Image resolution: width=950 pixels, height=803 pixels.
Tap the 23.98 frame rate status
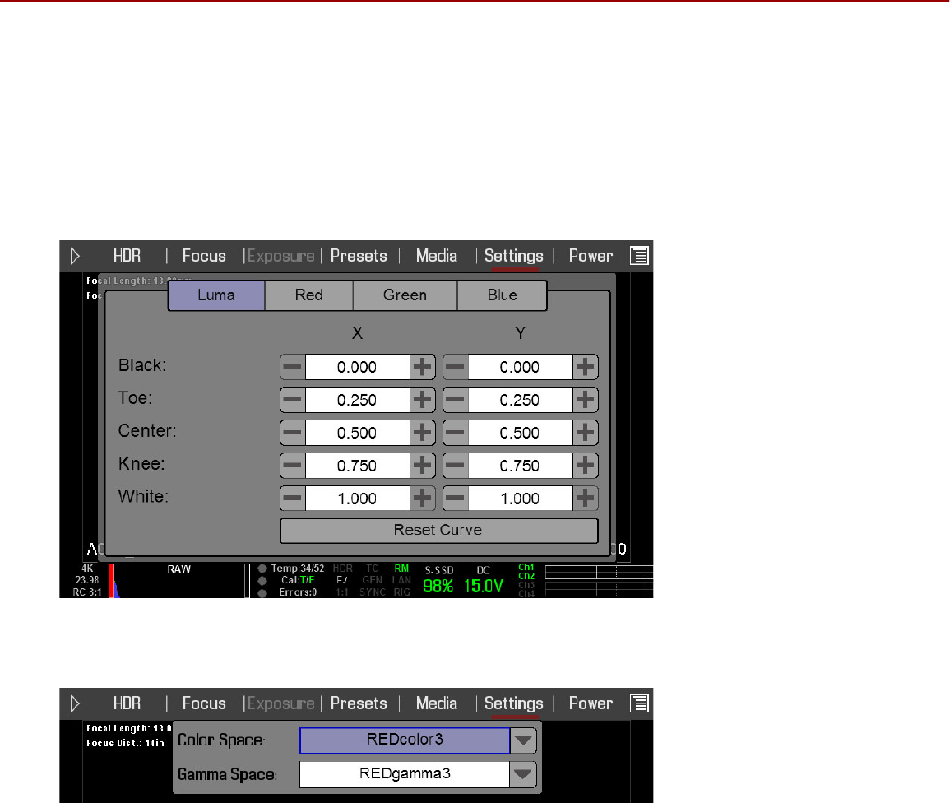(87, 580)
